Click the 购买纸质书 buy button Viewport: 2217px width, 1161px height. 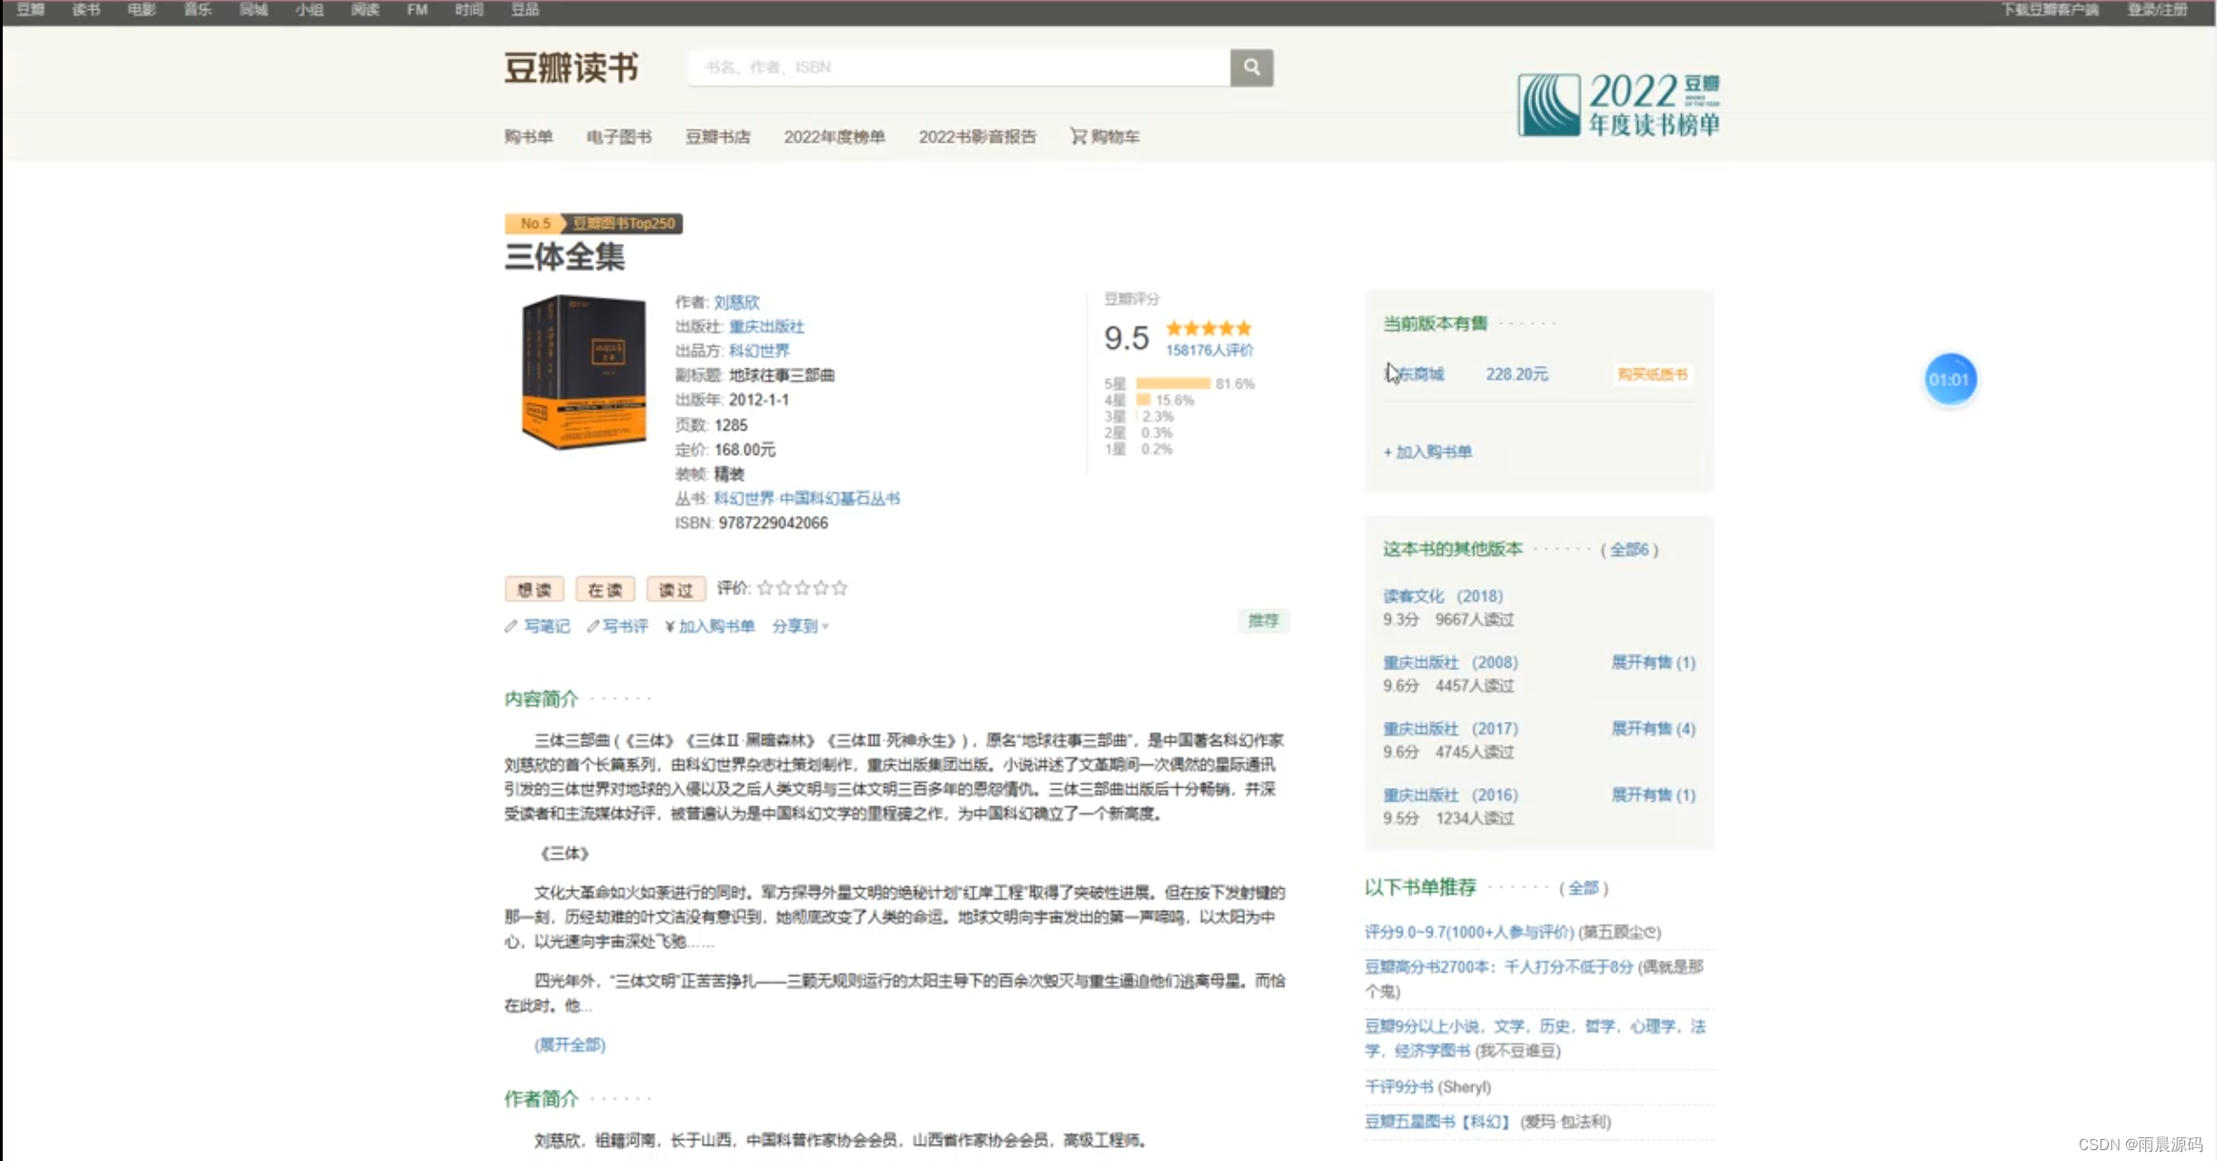click(1652, 374)
